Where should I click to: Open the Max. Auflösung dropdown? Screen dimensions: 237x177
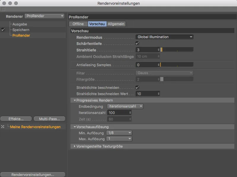pos(119,139)
